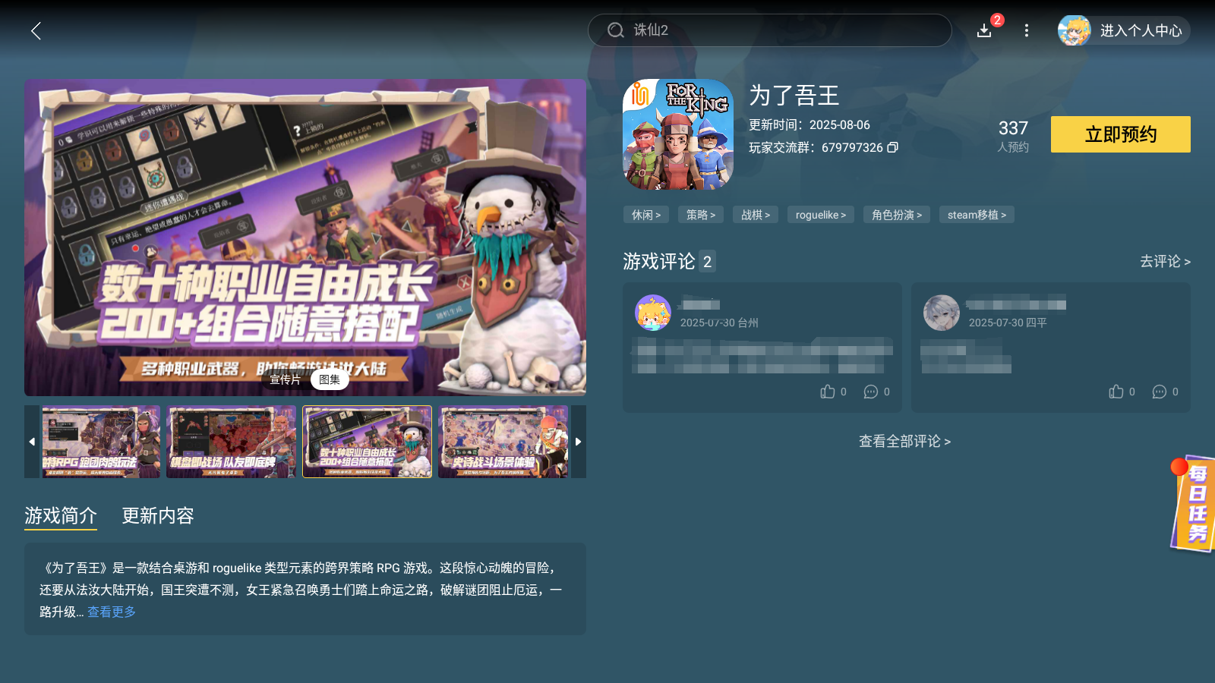The image size is (1215, 683).
Task: Show previous screenshot thumbnails with left arrow
Action: 32,442
